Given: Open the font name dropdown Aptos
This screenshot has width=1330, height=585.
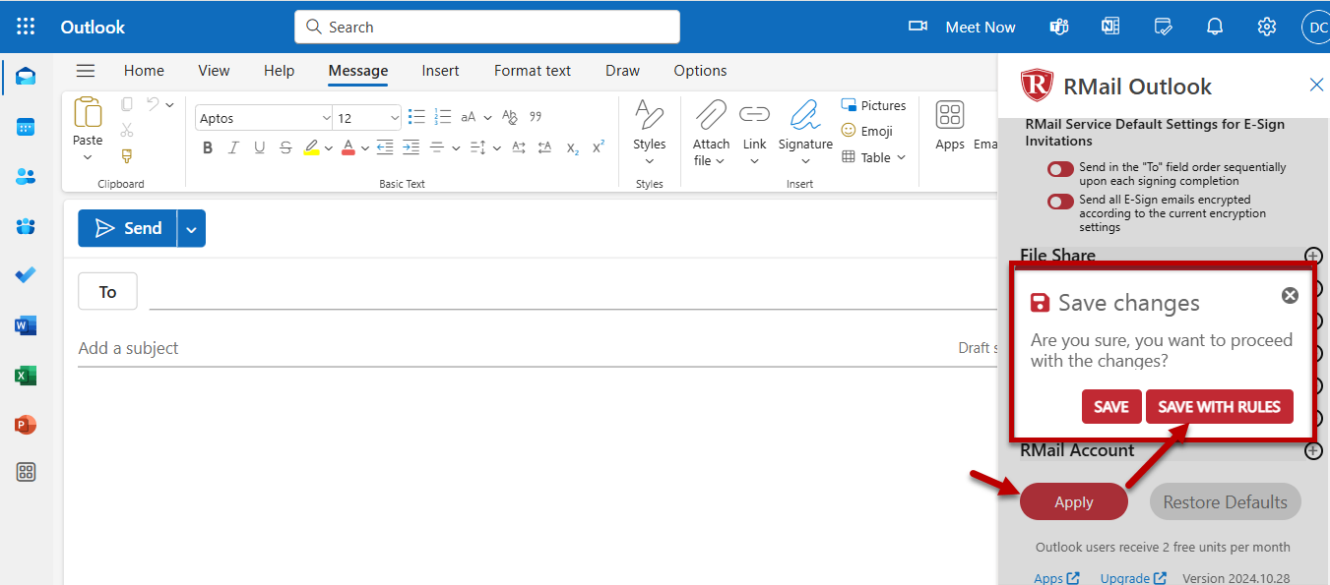Looking at the screenshot, I should pyautogui.click(x=264, y=118).
